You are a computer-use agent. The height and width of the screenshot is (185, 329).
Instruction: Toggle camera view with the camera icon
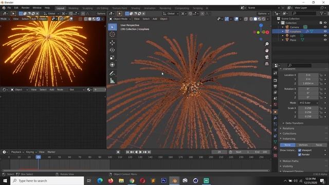[x=267, y=57]
